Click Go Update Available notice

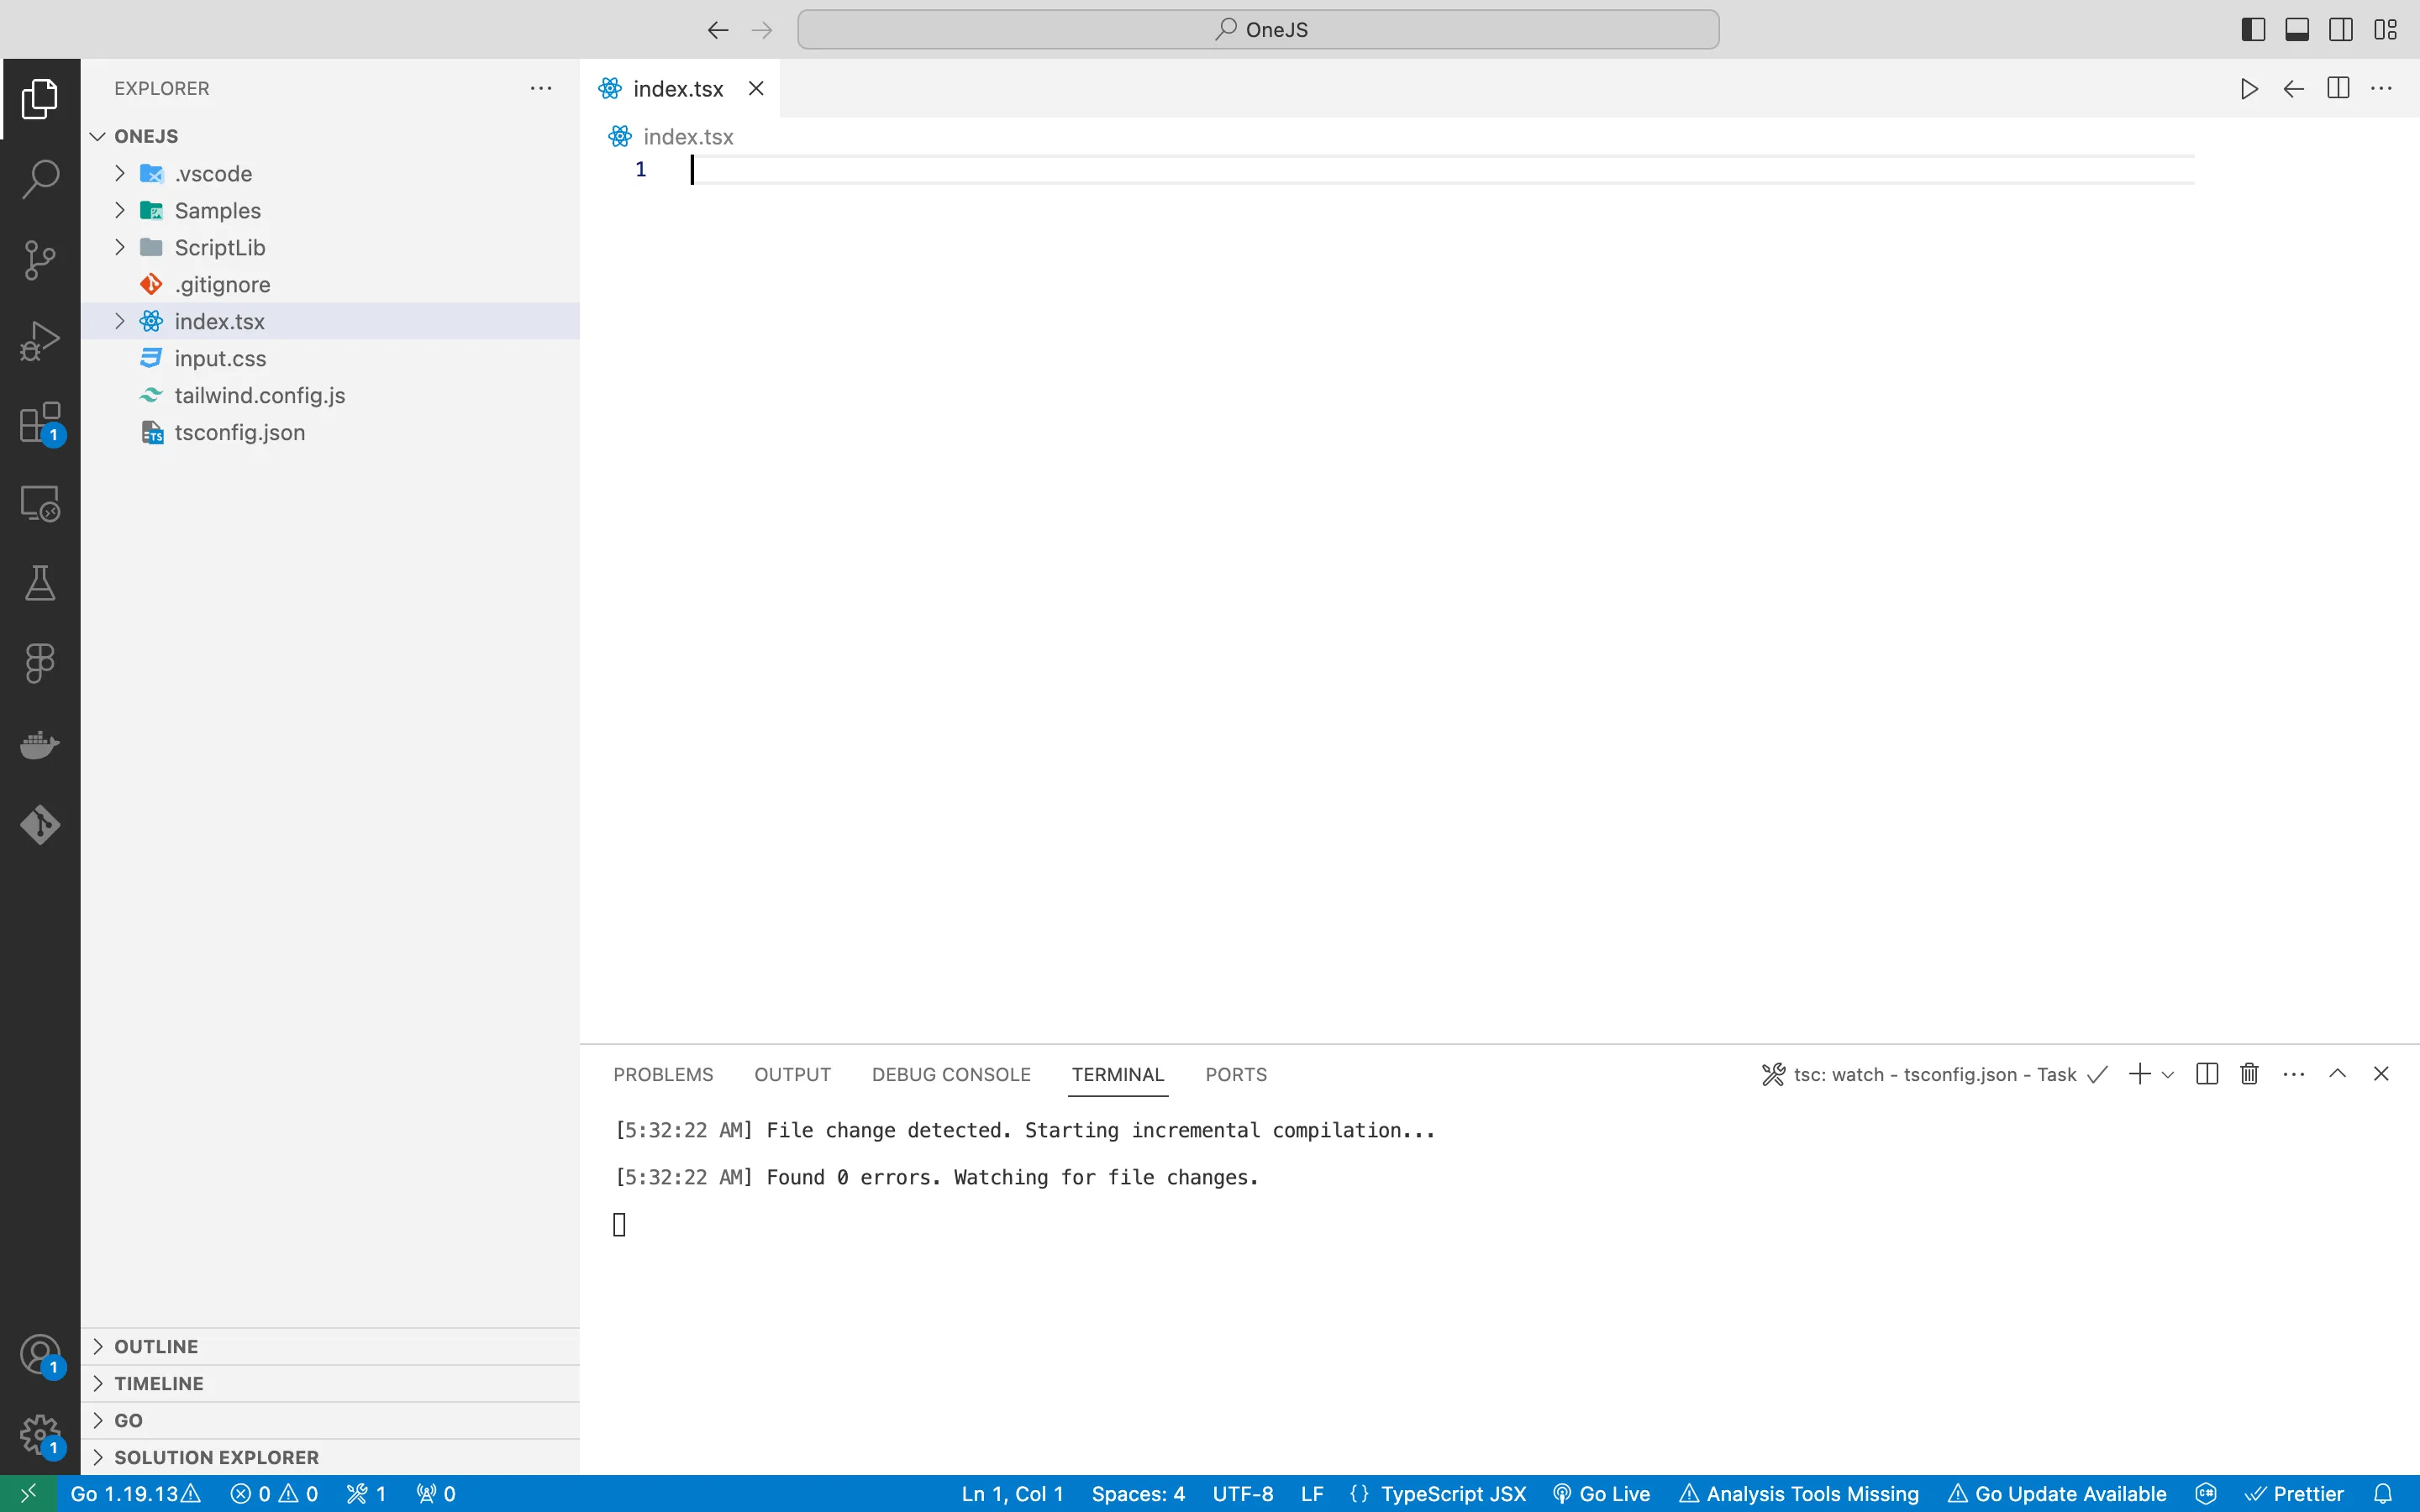2057,1494
